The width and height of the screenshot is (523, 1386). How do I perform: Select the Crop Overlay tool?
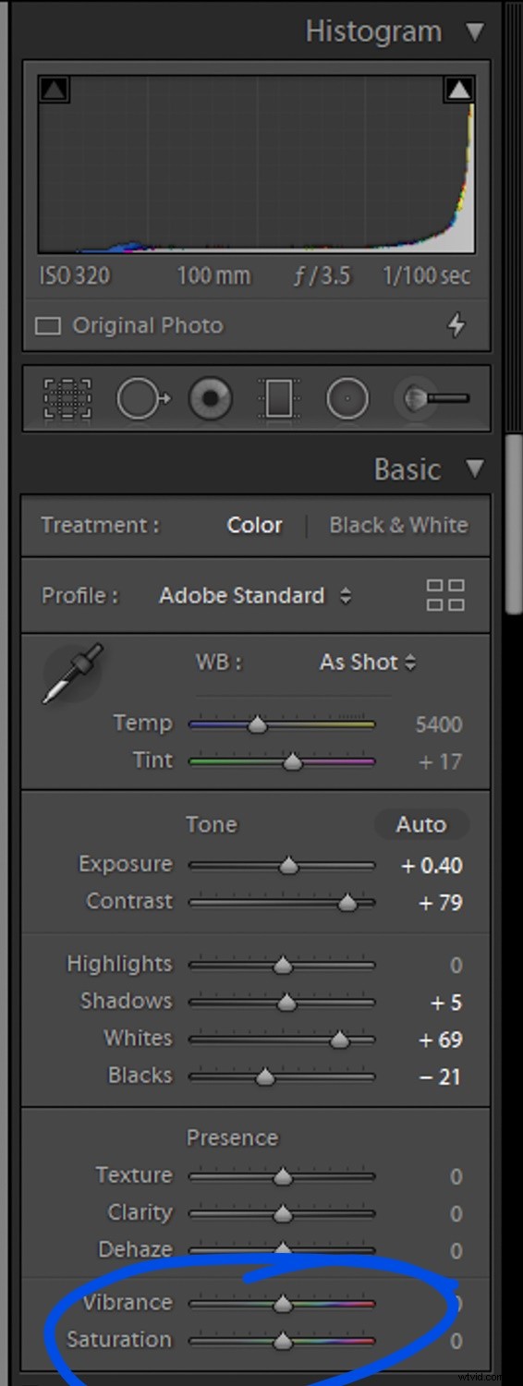tap(67, 399)
